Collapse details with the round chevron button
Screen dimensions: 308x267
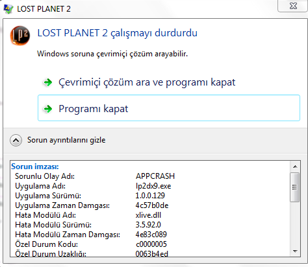(16, 141)
